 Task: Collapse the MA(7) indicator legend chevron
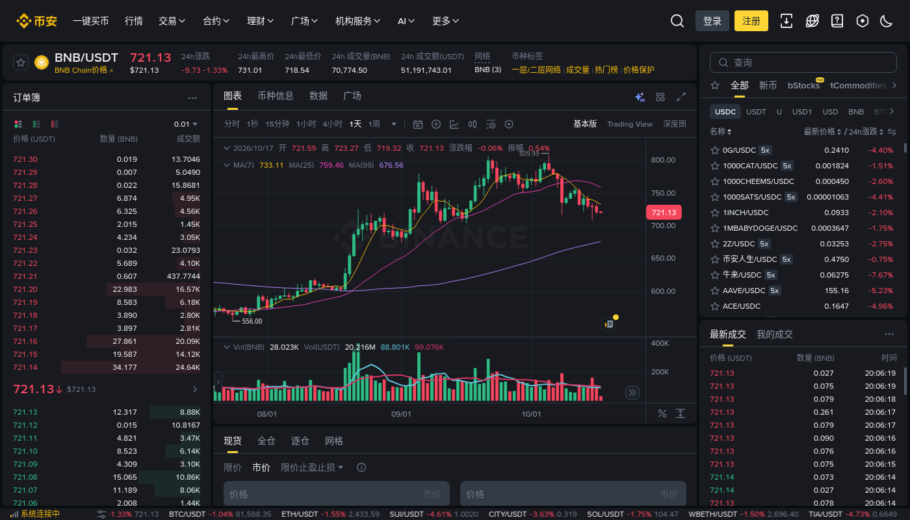point(227,165)
